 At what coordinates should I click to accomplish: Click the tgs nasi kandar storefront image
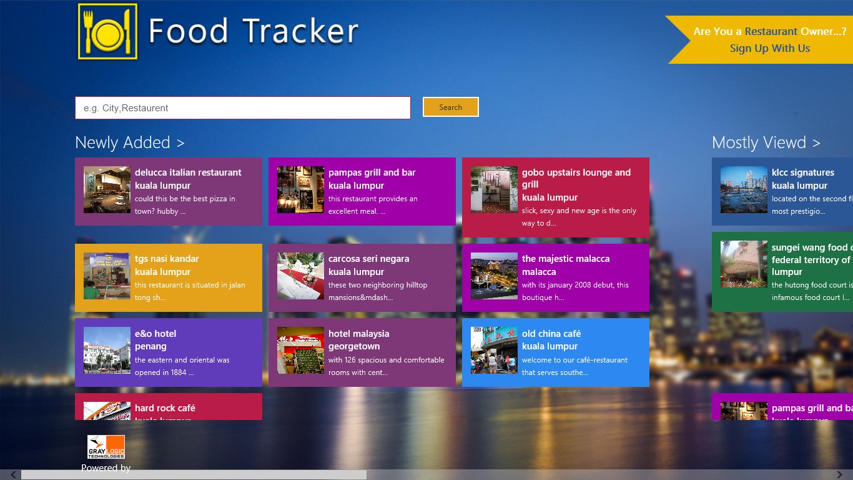point(107,276)
